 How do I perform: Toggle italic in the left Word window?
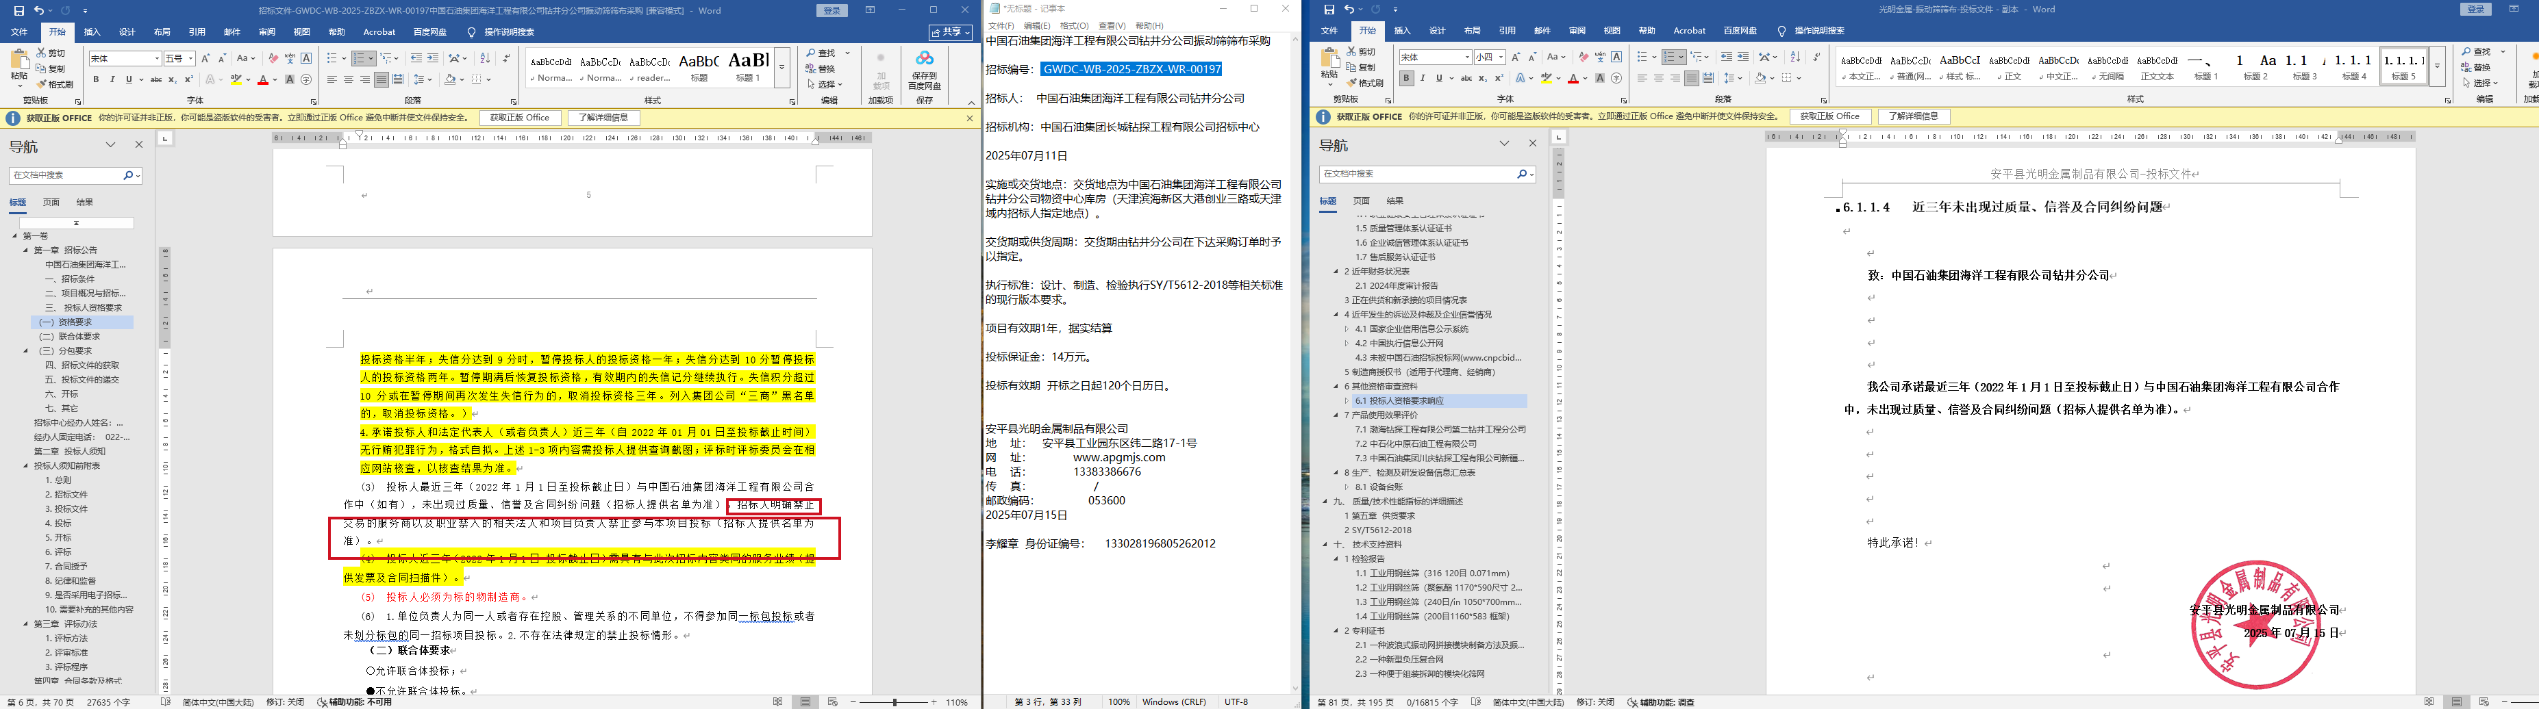(x=112, y=80)
